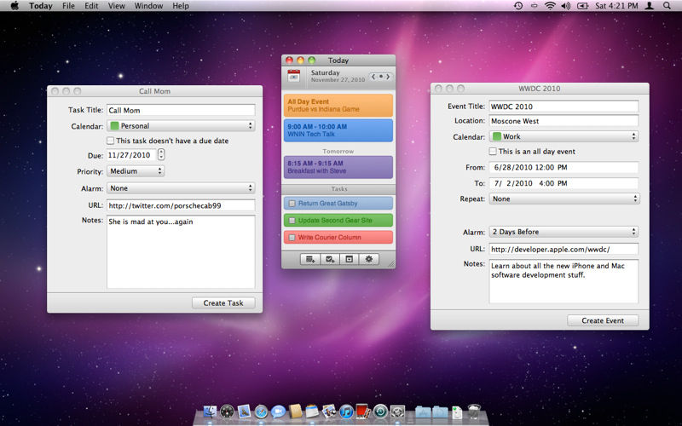Viewport: 682px width, 426px height.
Task: Open Finder in the Dock
Action: (210, 411)
